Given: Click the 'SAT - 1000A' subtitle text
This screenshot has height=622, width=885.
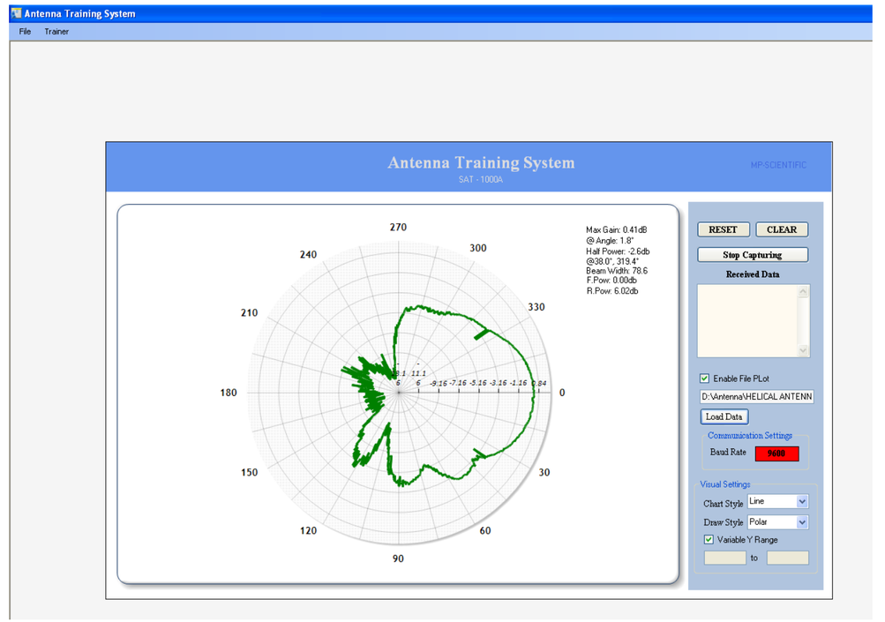Looking at the screenshot, I should [481, 179].
